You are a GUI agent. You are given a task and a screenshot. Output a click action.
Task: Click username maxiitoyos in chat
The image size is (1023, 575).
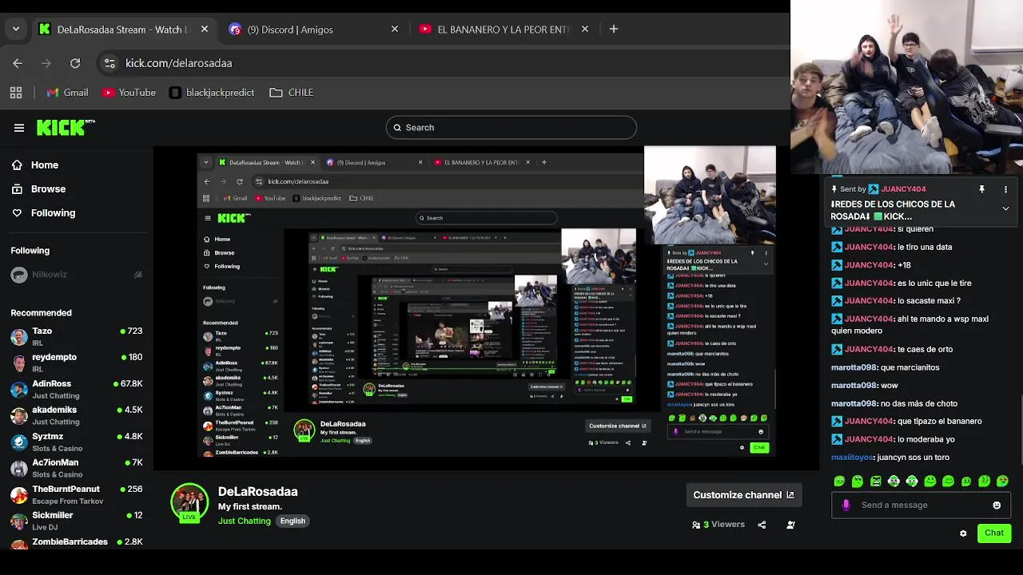[852, 458]
